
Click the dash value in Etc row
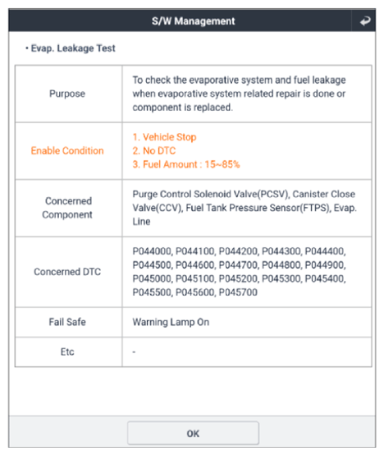134,352
